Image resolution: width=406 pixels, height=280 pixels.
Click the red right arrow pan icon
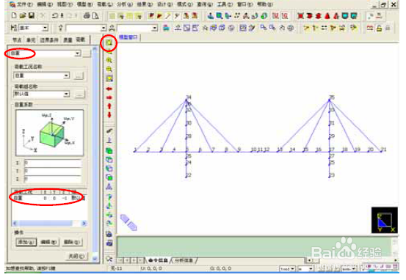point(109,97)
